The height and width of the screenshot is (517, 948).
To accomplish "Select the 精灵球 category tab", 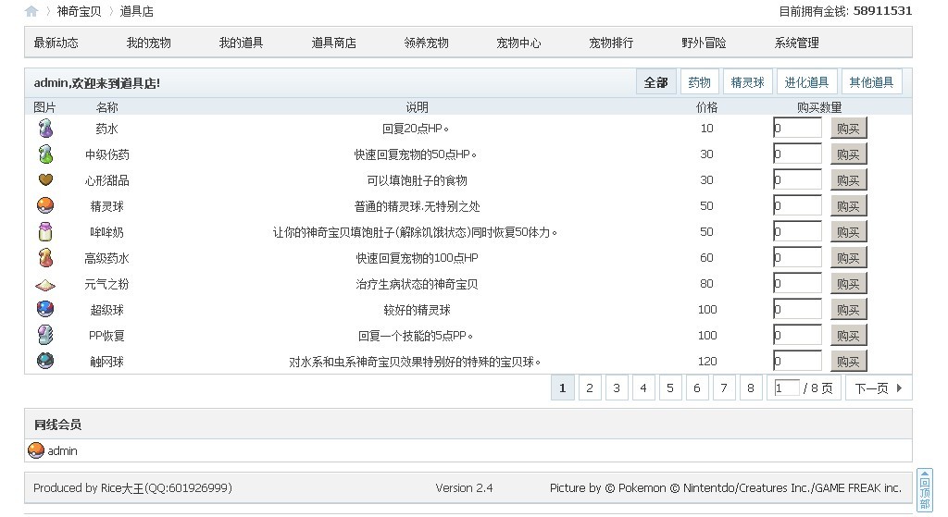I will [x=747, y=82].
